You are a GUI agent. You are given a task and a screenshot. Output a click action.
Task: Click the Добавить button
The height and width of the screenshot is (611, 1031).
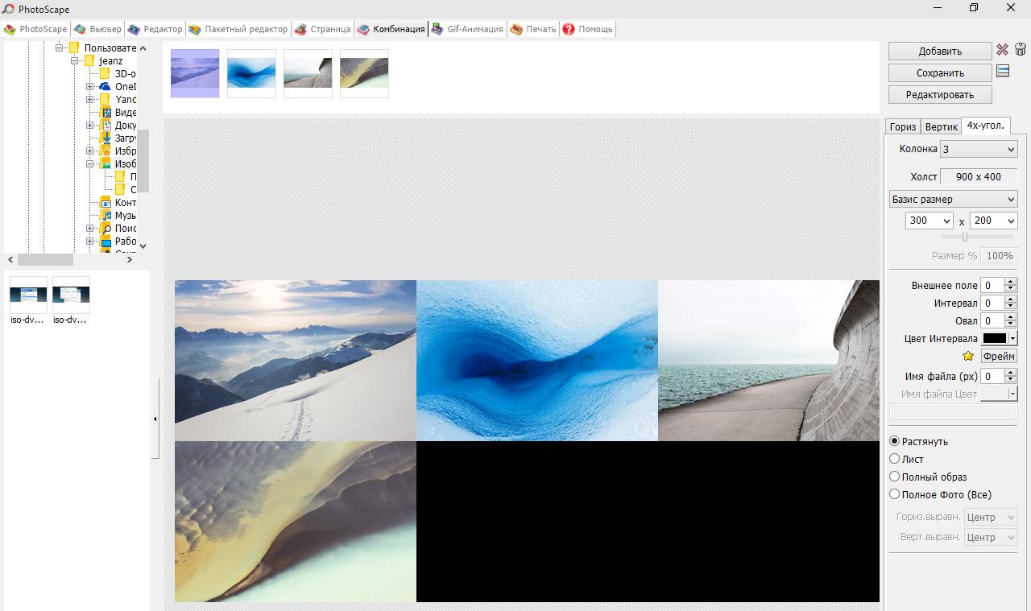[940, 51]
